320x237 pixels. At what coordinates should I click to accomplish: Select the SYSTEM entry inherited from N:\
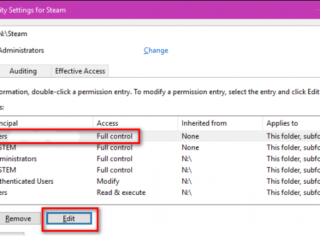click(x=160, y=170)
